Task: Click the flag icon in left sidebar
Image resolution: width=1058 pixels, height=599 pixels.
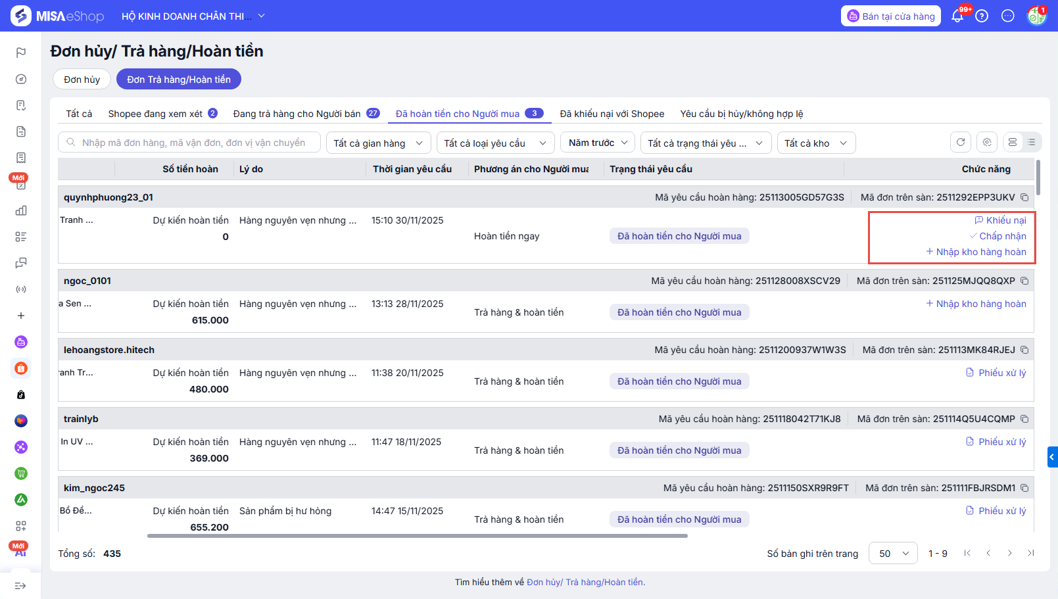Action: click(21, 53)
